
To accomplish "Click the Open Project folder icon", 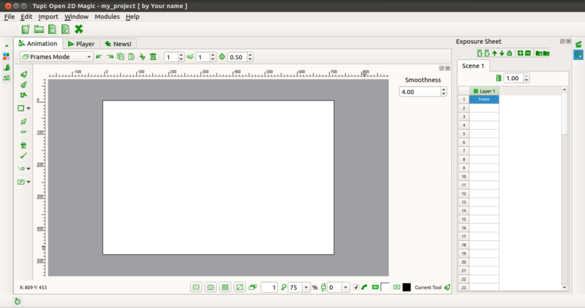I will [39, 29].
